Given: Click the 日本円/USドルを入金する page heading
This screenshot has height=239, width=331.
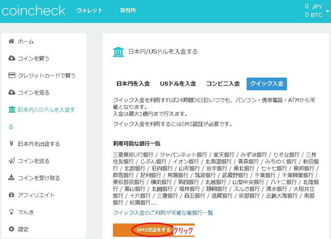Looking at the screenshot, I should [x=163, y=52].
